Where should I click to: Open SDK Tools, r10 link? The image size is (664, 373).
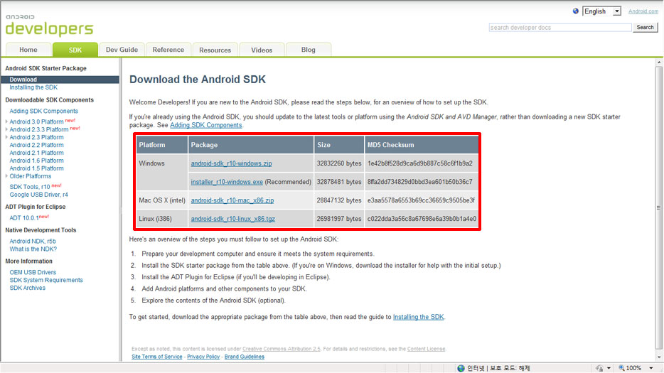(x=30, y=187)
